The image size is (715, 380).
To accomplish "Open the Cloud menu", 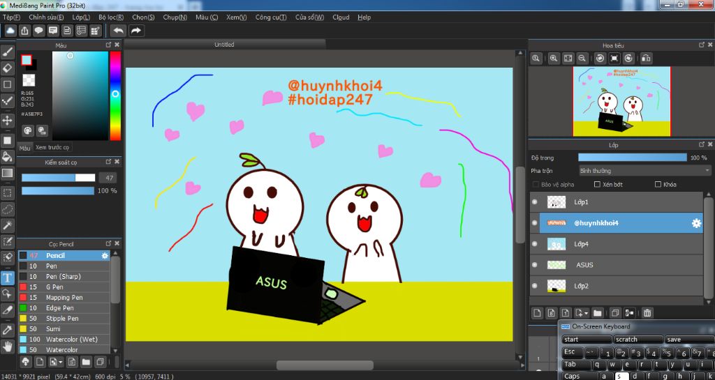I will tap(341, 17).
